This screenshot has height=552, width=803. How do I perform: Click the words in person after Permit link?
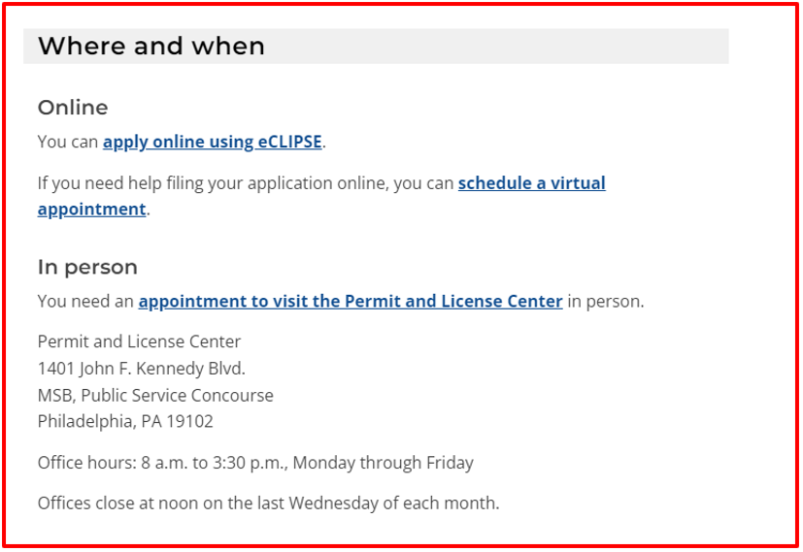coord(605,302)
